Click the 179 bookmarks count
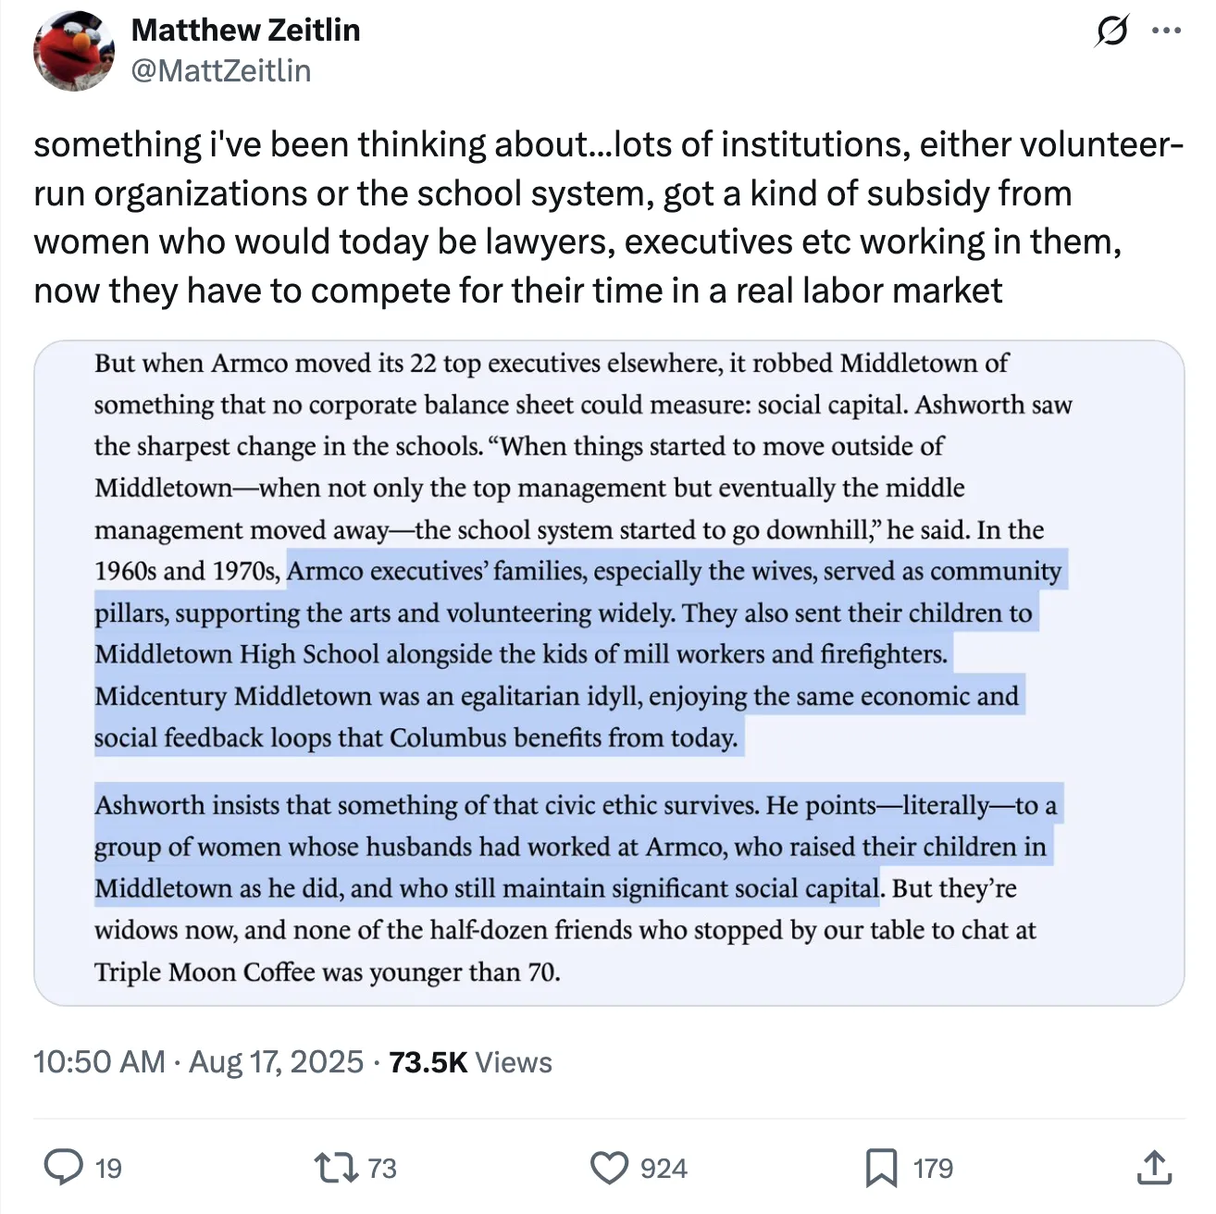Image resolution: width=1216 pixels, height=1214 pixels. coord(933,1169)
